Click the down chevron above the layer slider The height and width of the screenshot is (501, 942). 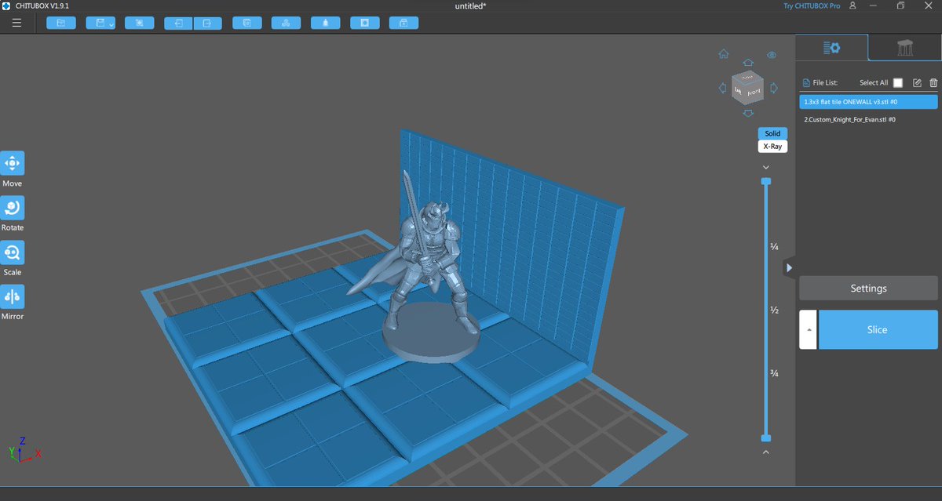(766, 167)
